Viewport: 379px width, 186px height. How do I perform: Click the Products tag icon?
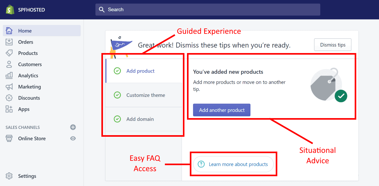point(9,53)
